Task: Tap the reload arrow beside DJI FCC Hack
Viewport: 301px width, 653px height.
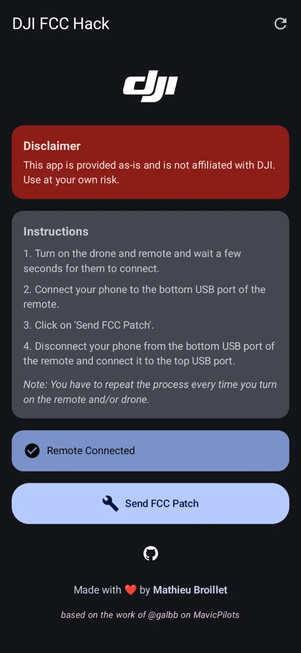Action: point(280,24)
